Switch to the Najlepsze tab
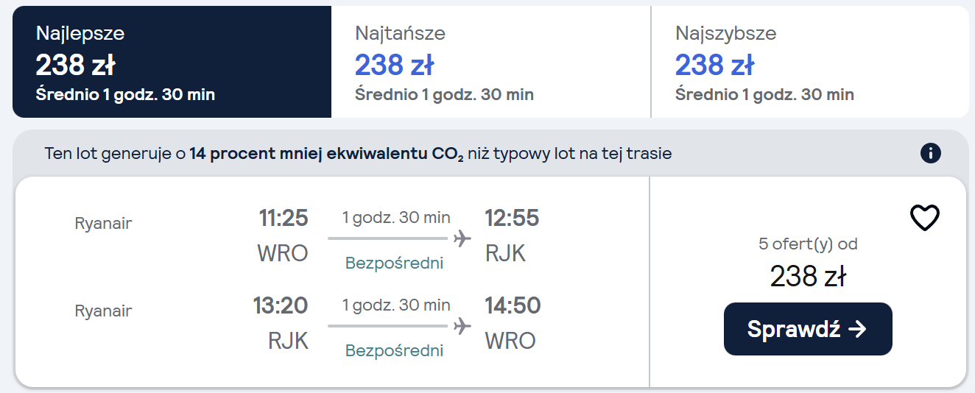 (172, 62)
